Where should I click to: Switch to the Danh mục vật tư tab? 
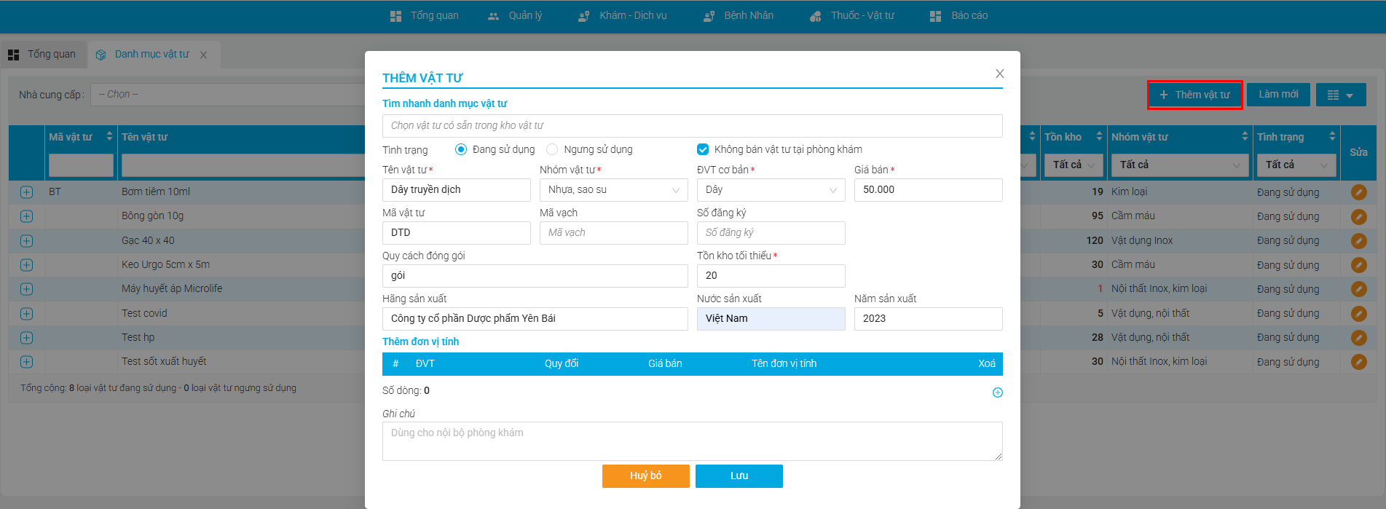pyautogui.click(x=151, y=55)
